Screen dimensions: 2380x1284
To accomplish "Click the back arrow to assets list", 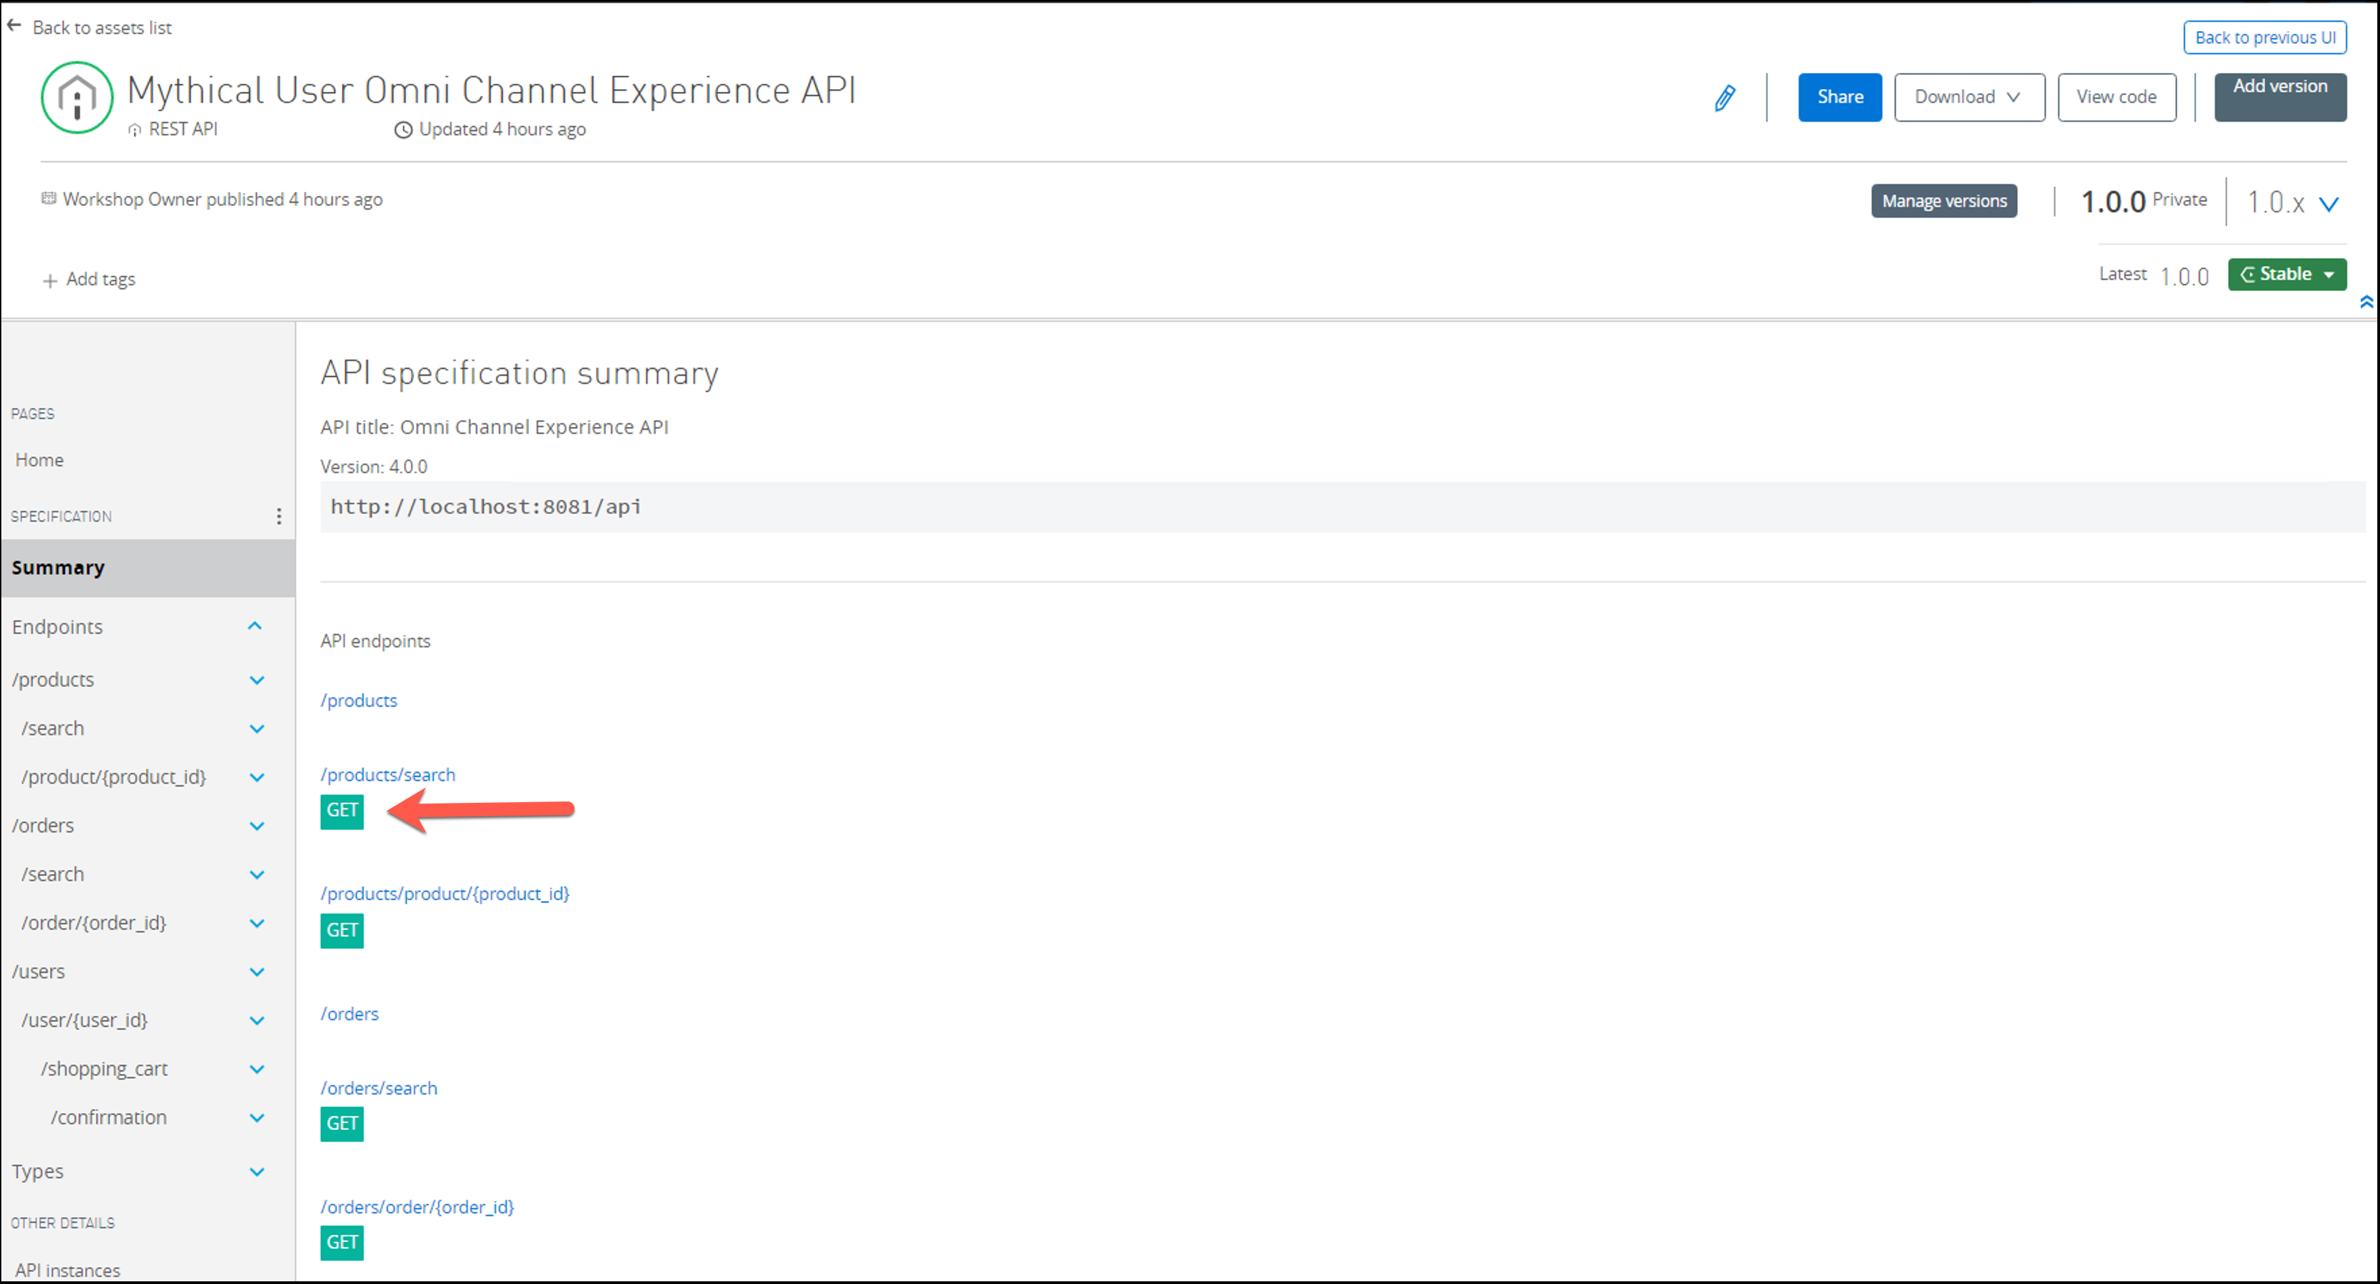I will click(15, 26).
